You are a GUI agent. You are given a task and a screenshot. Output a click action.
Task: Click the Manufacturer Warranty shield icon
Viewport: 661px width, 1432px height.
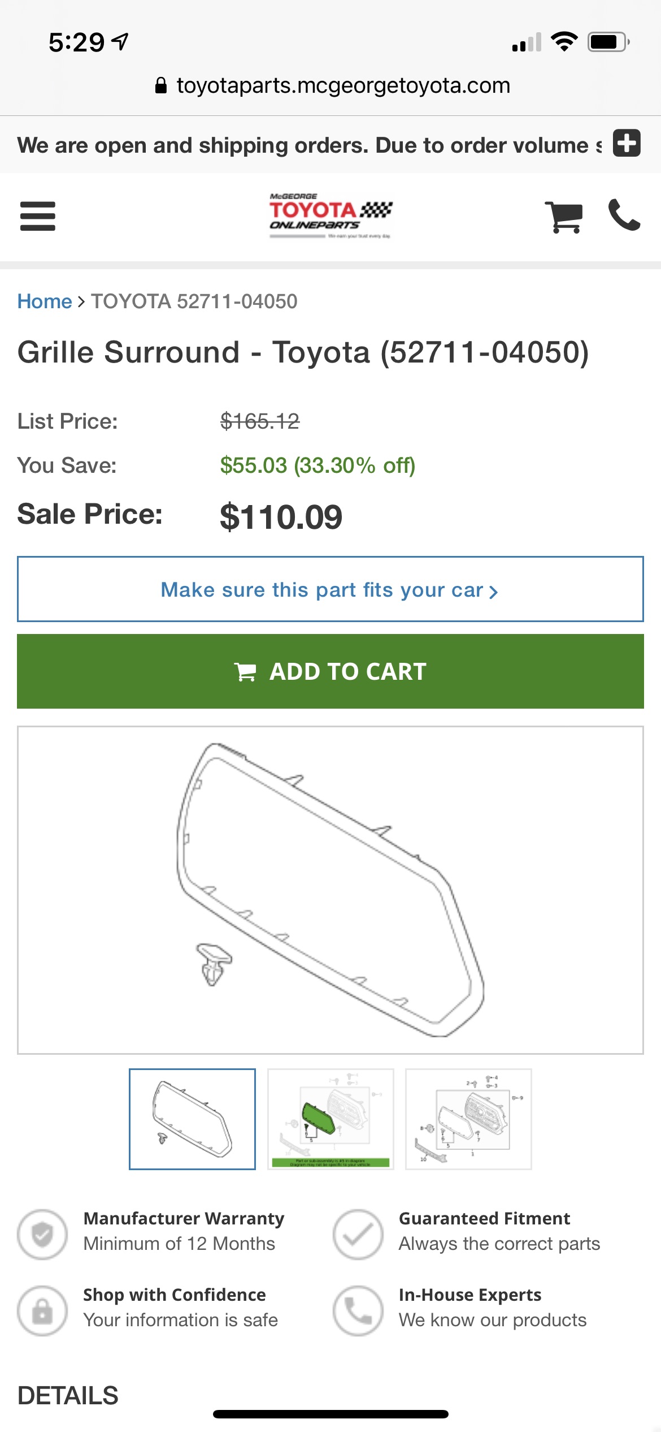[x=42, y=1235]
